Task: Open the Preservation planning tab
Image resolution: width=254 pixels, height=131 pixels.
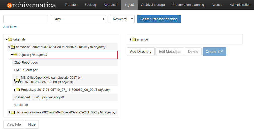Action: tap(188, 5)
